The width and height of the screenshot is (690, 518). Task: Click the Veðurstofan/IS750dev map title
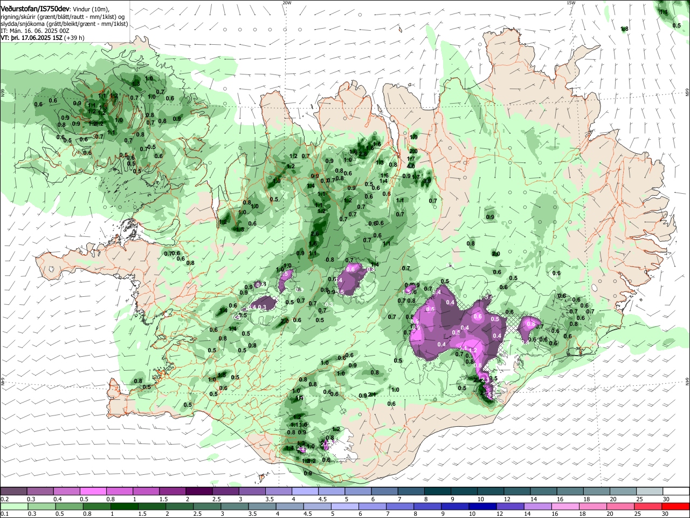point(35,9)
